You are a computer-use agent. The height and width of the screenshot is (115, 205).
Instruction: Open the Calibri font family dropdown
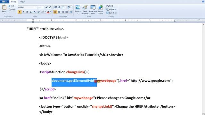pos(36,7)
